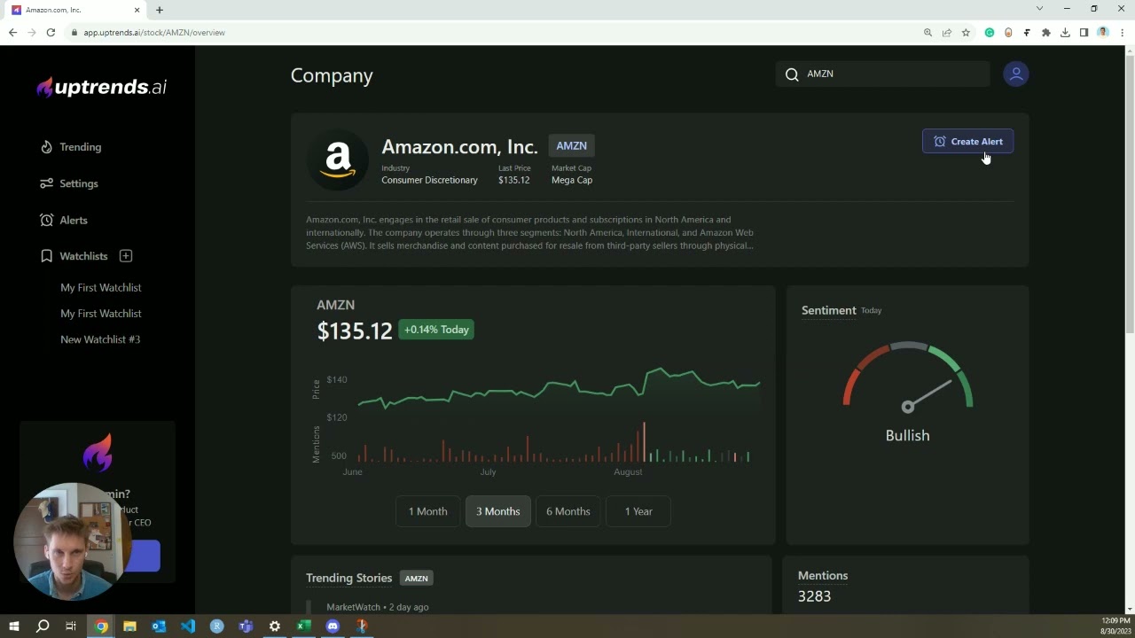Screen dimensions: 1135x638
Task: Click the company description text
Action: point(530,232)
